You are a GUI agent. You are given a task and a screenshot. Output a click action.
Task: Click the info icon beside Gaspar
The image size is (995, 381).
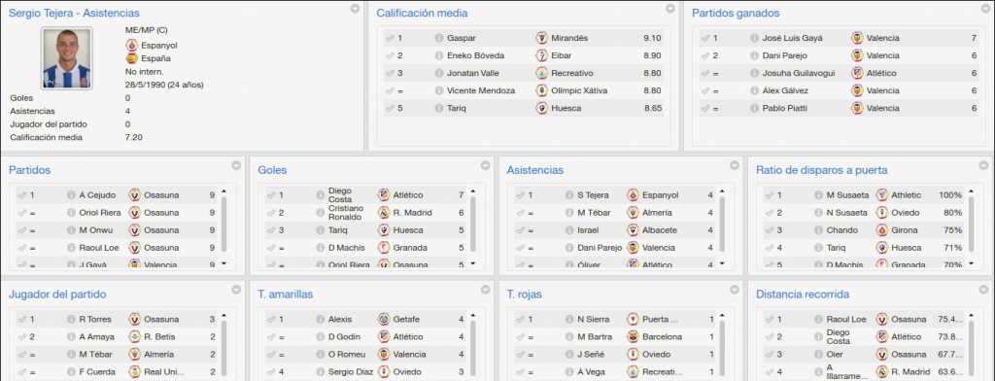tap(439, 38)
